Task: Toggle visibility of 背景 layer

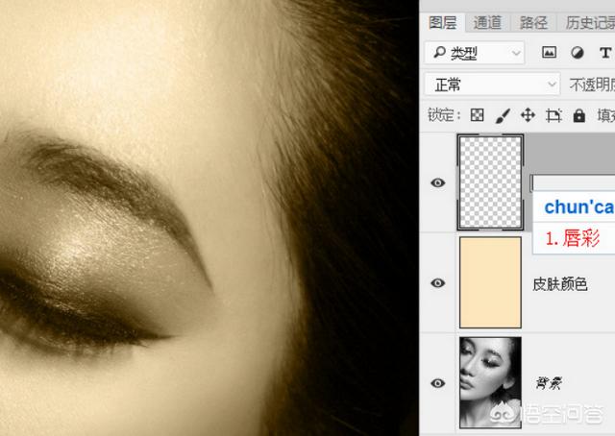Action: 438,383
